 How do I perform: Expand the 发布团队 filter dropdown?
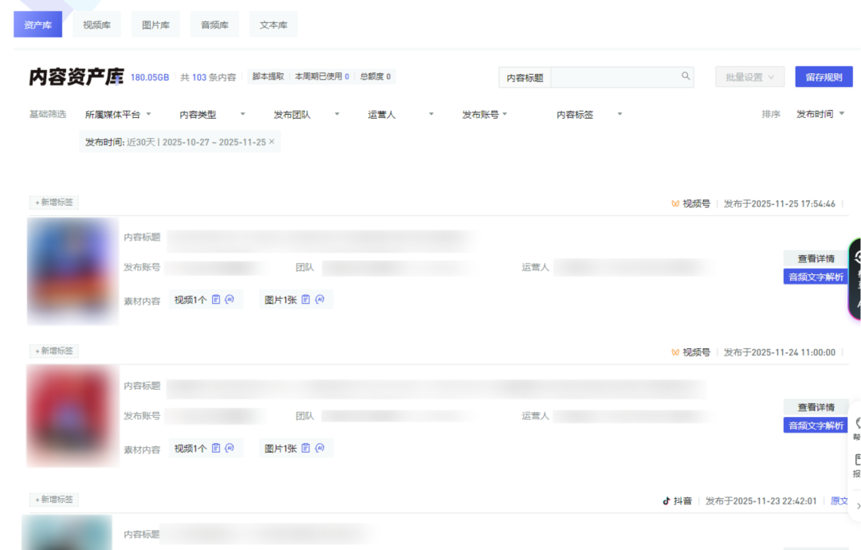pos(306,115)
